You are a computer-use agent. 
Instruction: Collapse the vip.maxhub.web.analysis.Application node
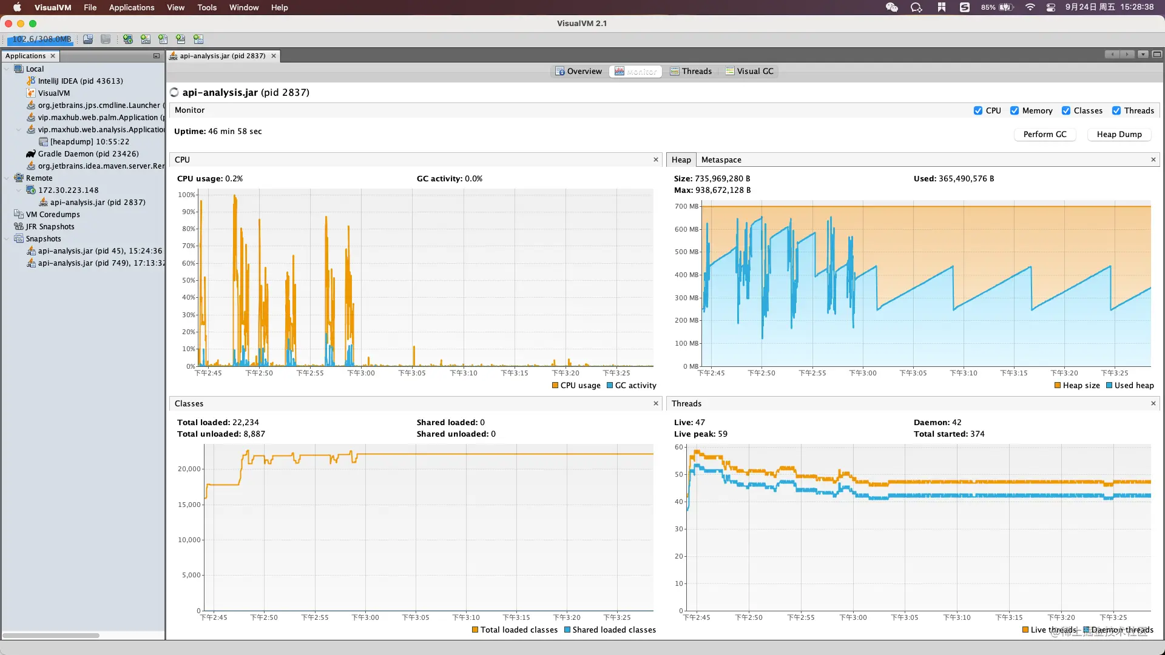[19, 129]
